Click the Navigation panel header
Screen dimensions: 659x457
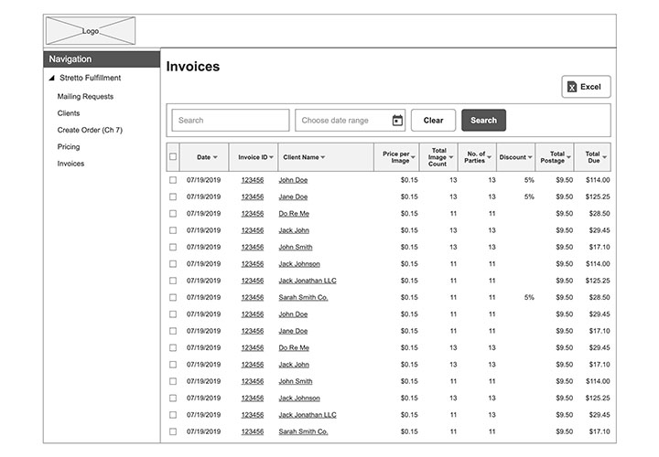point(102,59)
